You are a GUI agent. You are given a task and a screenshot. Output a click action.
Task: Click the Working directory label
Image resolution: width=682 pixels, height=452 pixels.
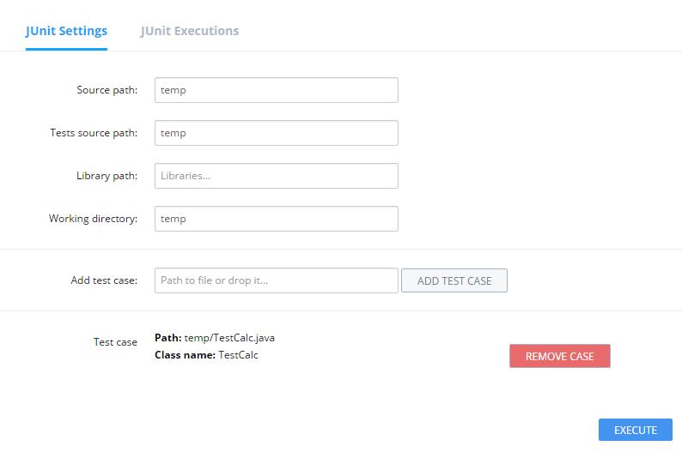(93, 219)
